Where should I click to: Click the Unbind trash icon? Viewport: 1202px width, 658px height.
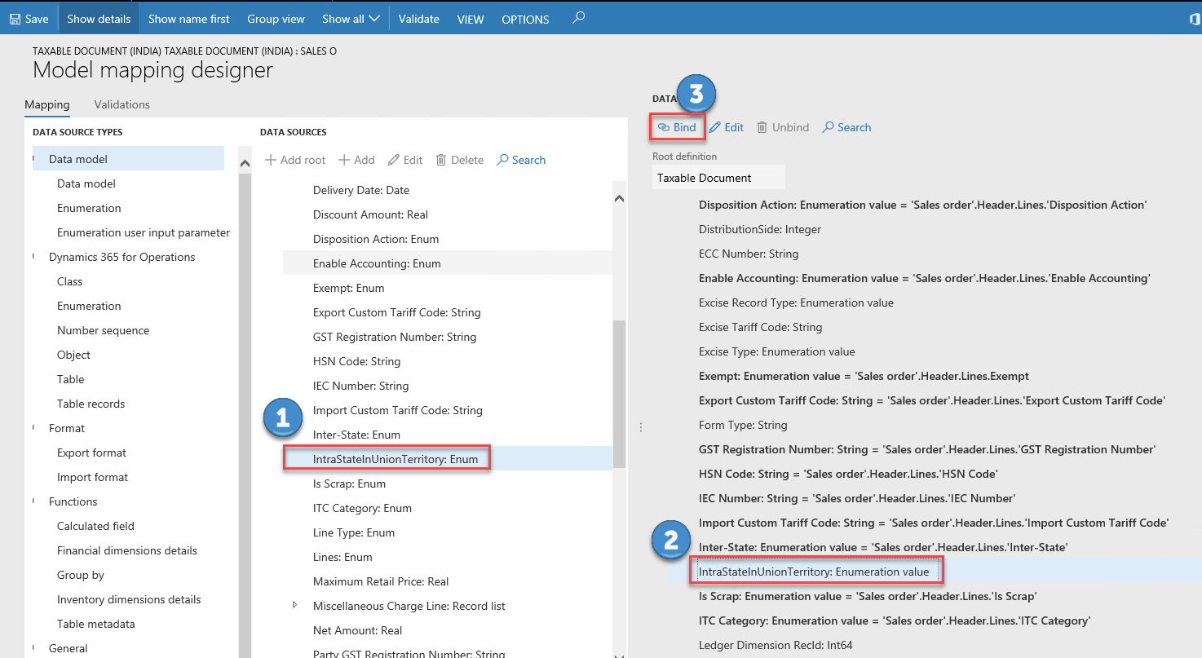click(x=762, y=127)
